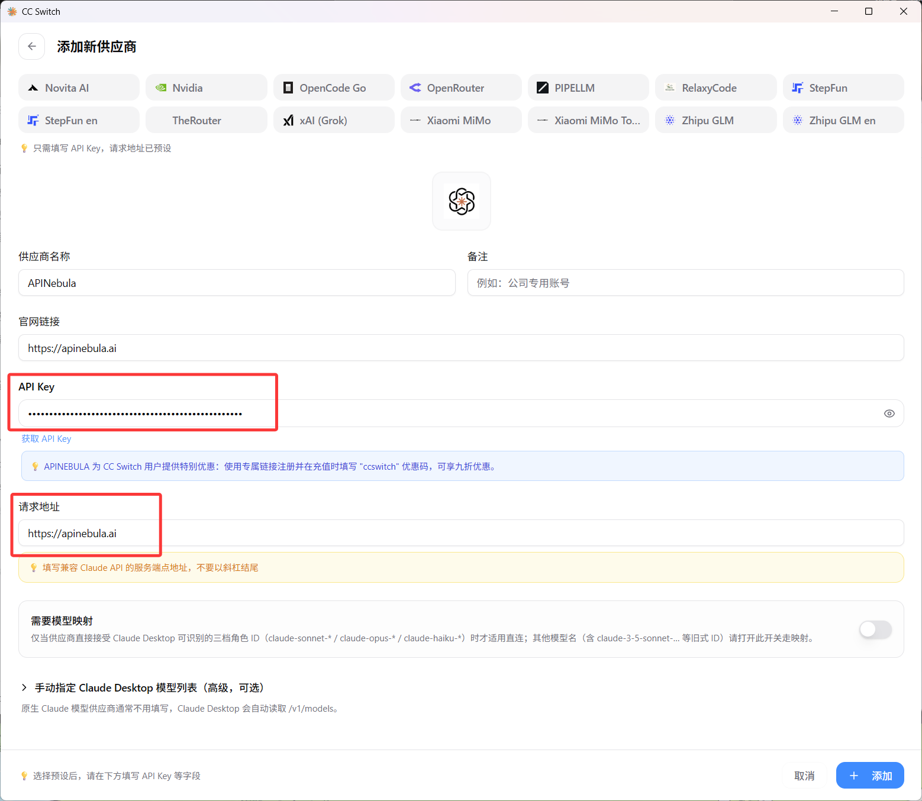922x801 pixels.
Task: Select the xAI (Grok) preset
Action: (x=334, y=120)
